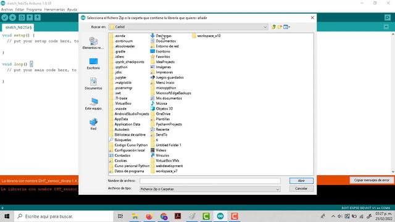The image size is (395, 222).
Task: Open the Archivo menu
Action: pyautogui.click(x=7, y=10)
